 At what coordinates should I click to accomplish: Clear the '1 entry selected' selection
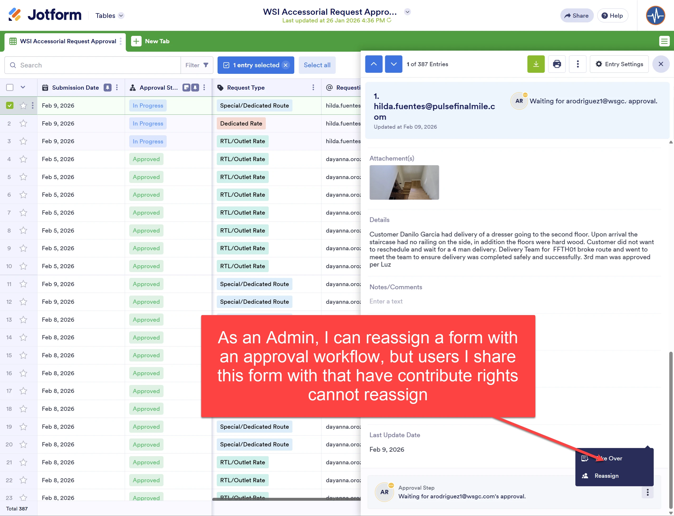pos(286,65)
